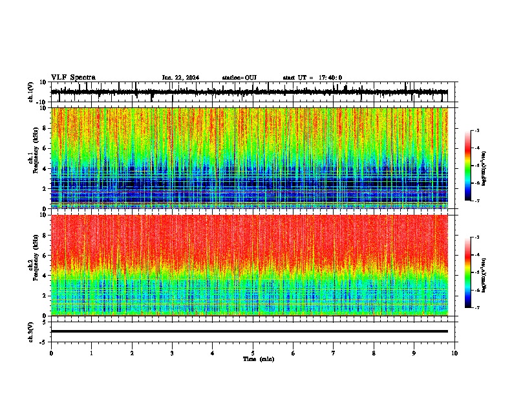
Task: Click time axis tick label "10"
Action: pyautogui.click(x=454, y=353)
